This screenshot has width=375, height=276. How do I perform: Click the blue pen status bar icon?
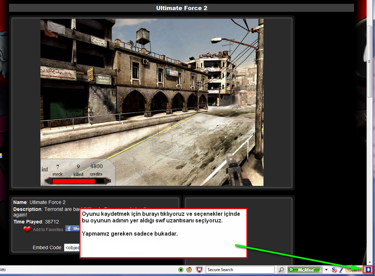(x=341, y=270)
